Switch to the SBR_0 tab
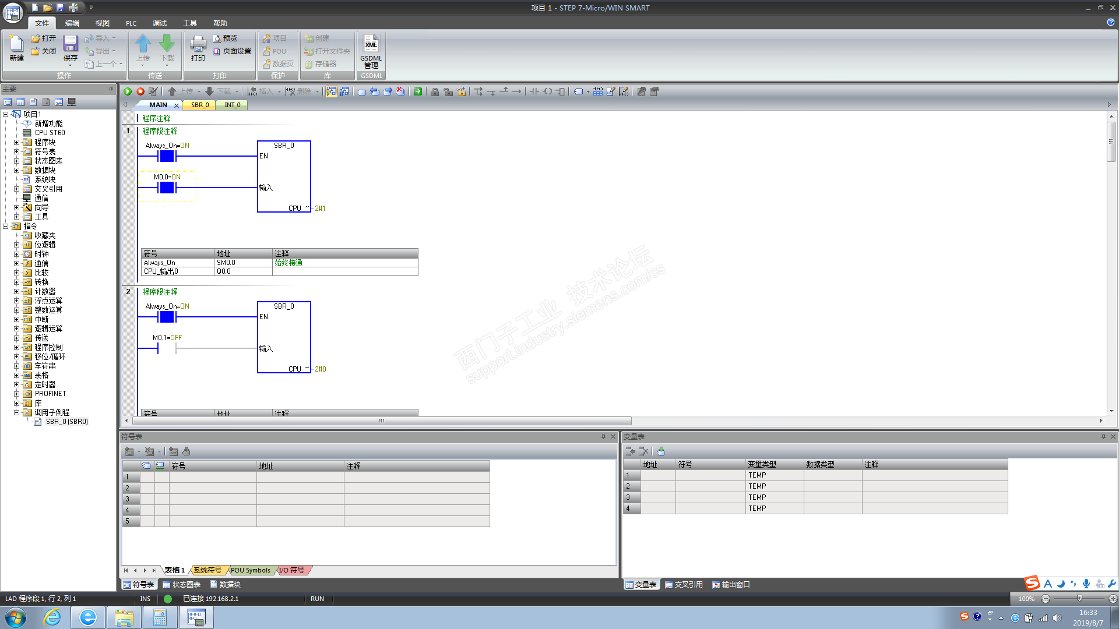Viewport: 1119px width, 629px height. [x=200, y=105]
